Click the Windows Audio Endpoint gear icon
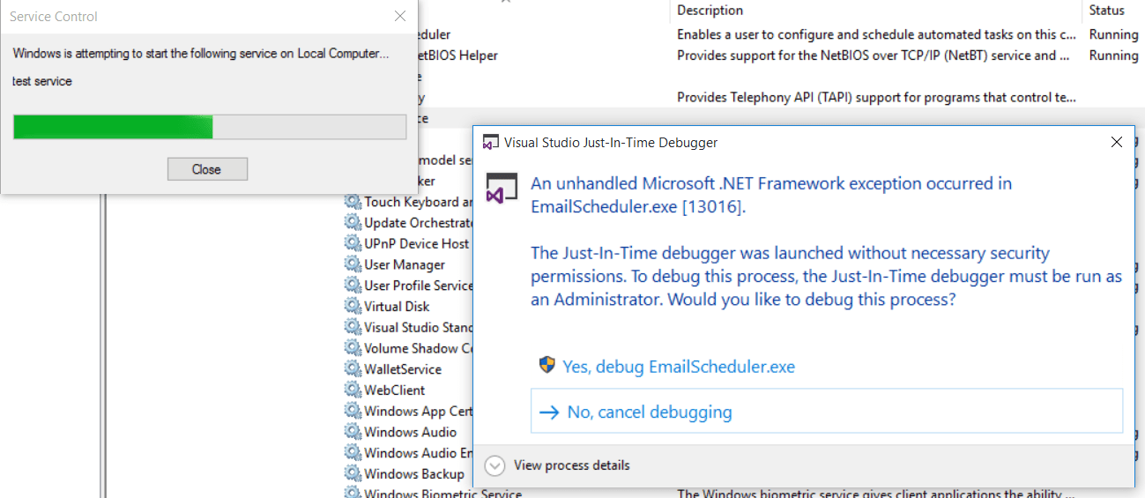 pyautogui.click(x=353, y=453)
